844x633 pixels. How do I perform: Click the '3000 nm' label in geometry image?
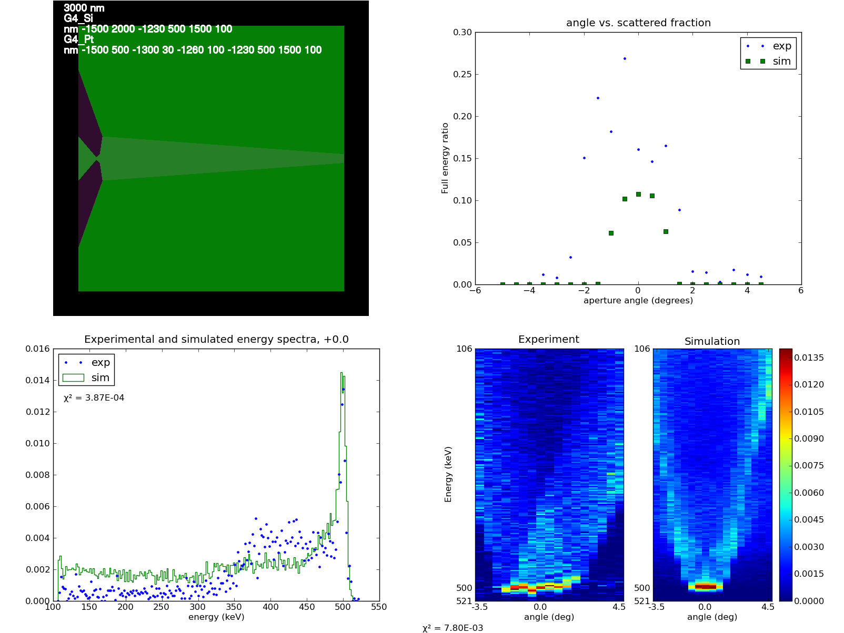coord(84,8)
